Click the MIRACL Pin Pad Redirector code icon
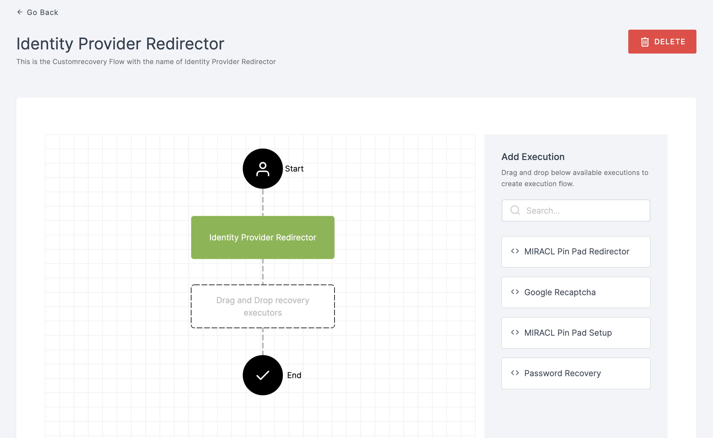 pyautogui.click(x=515, y=251)
